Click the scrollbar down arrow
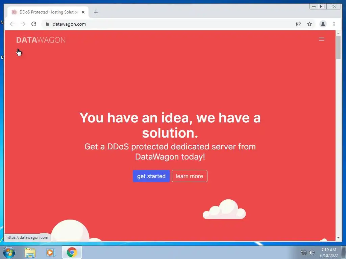The image size is (346, 259). (338, 238)
